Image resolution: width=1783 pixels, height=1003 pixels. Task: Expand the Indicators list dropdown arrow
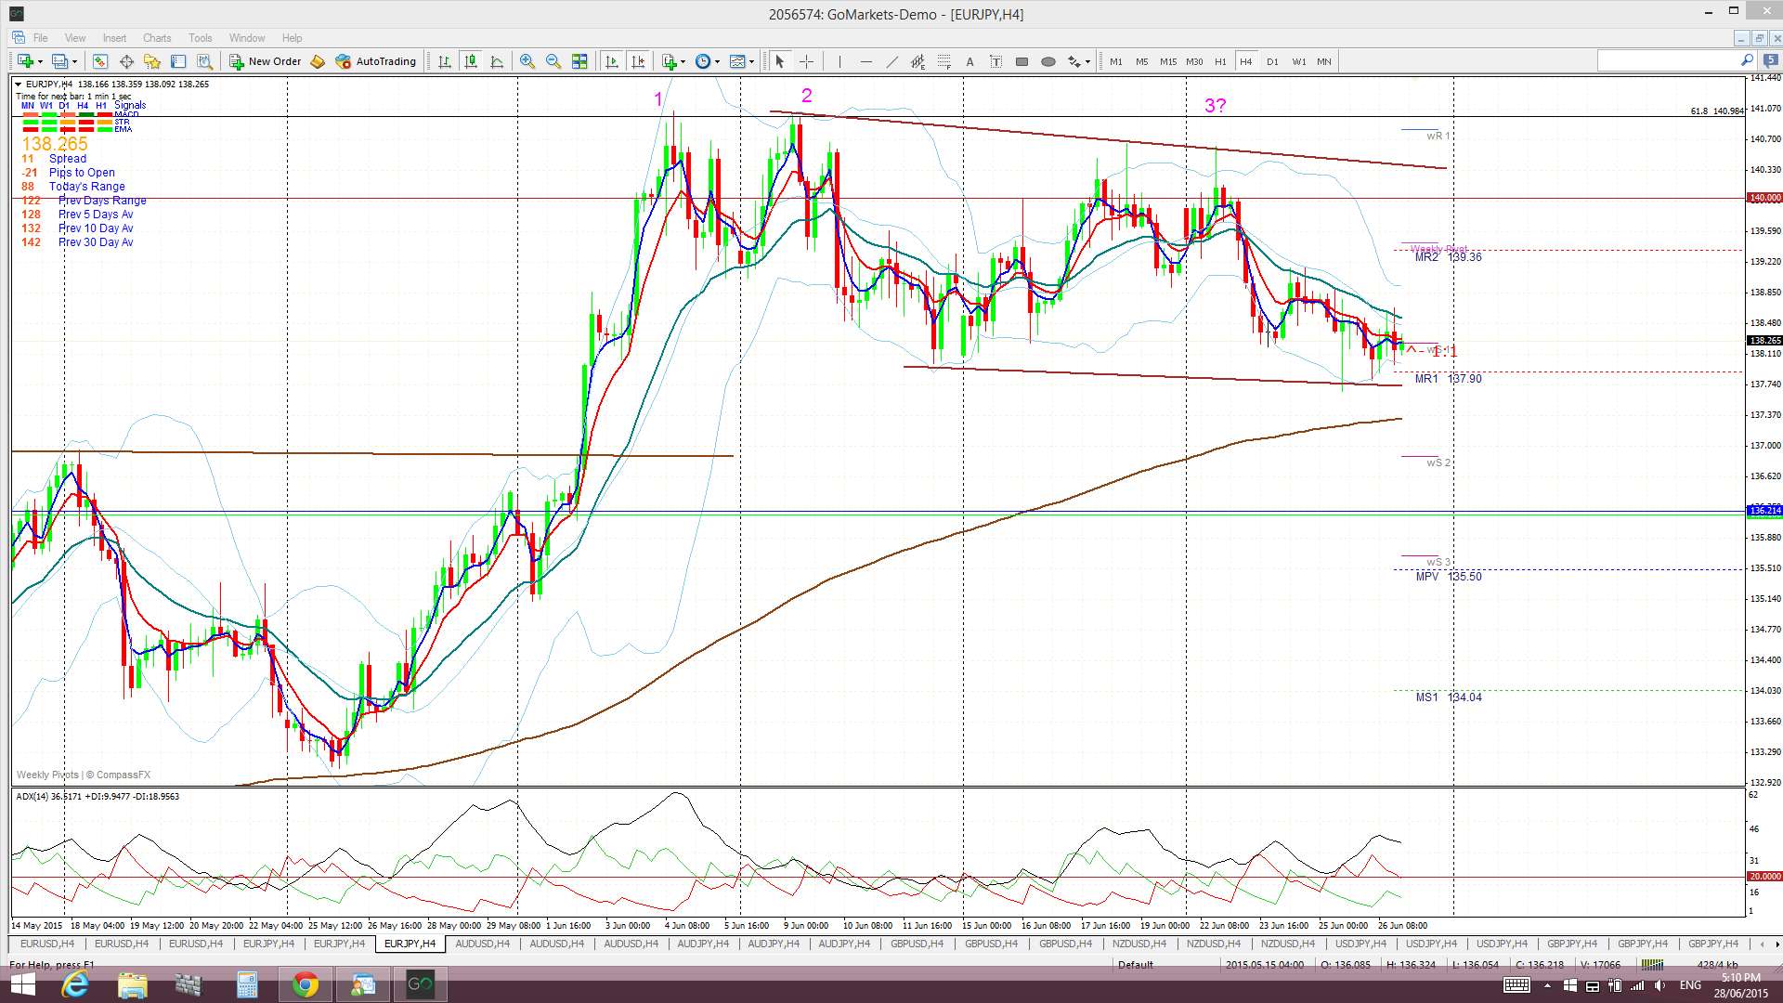683,62
